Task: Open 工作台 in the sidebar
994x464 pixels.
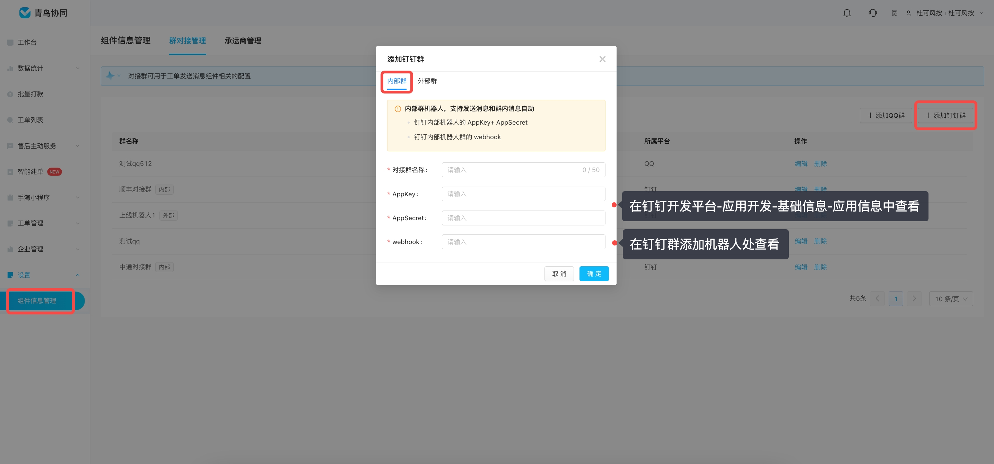Action: point(27,42)
